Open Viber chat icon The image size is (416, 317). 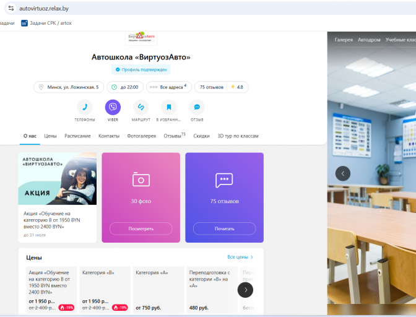point(113,107)
